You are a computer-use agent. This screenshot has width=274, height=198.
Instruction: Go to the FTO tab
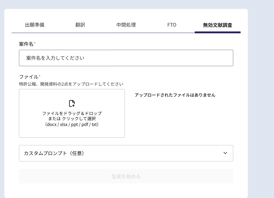pyautogui.click(x=172, y=25)
